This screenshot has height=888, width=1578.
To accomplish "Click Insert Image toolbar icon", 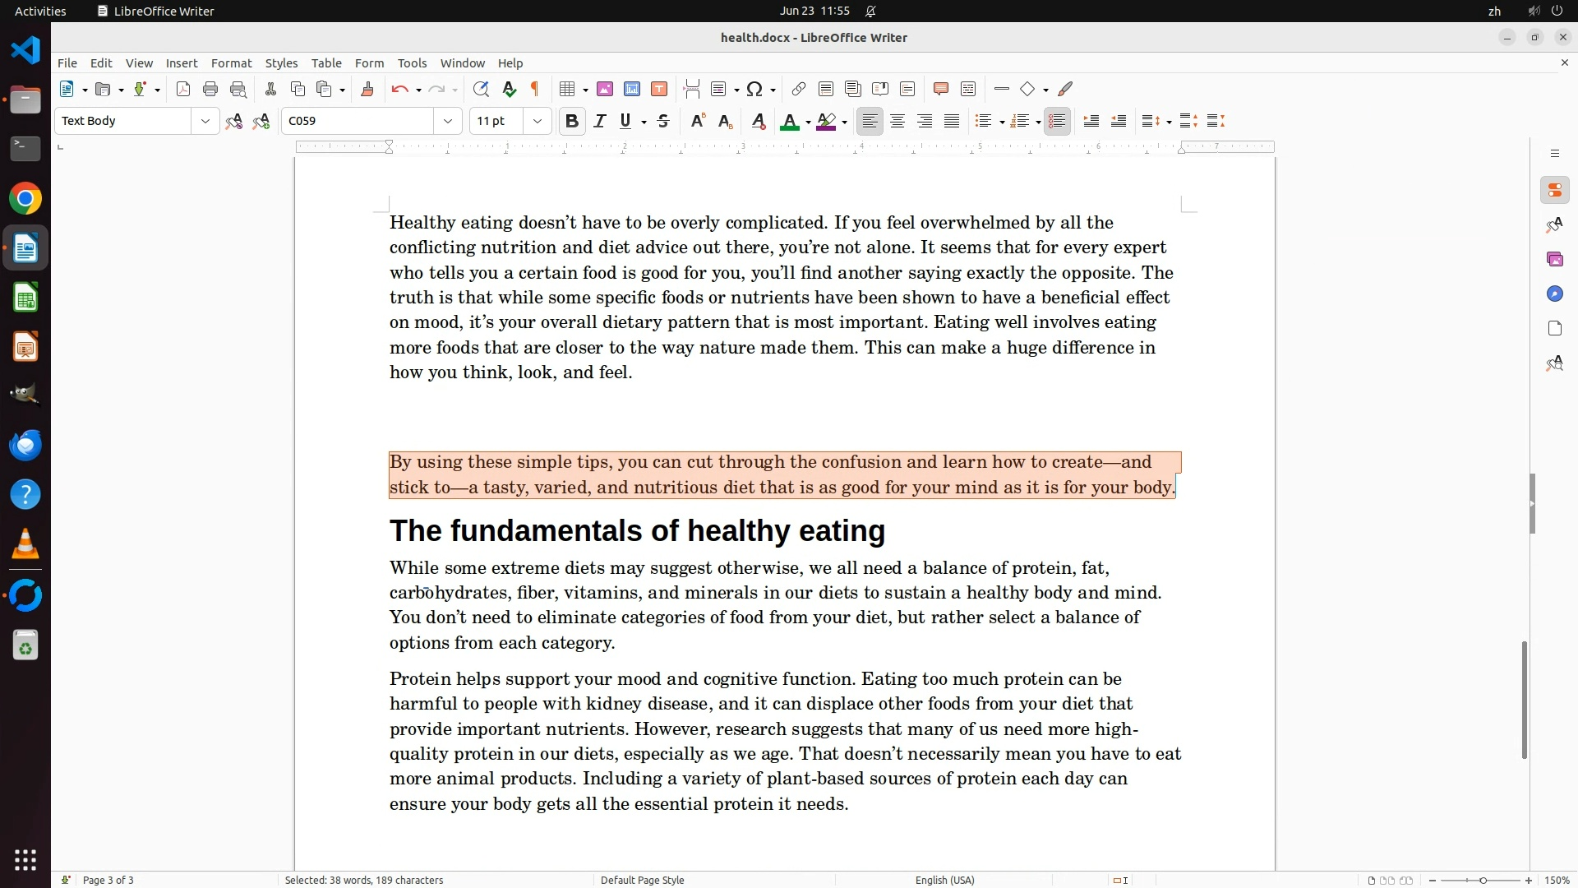I will point(605,90).
